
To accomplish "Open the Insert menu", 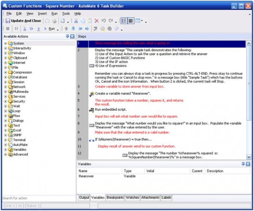I will click(x=42, y=14).
